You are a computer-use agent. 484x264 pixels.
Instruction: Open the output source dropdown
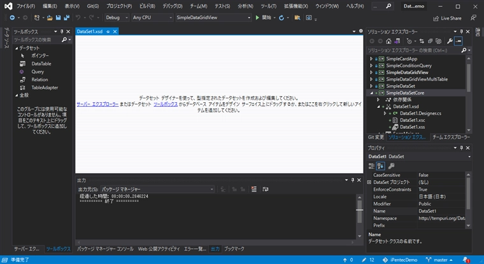point(157,189)
